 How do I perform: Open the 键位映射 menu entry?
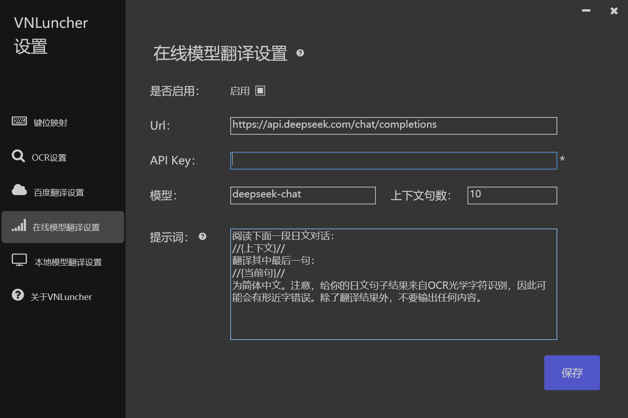[x=63, y=123]
